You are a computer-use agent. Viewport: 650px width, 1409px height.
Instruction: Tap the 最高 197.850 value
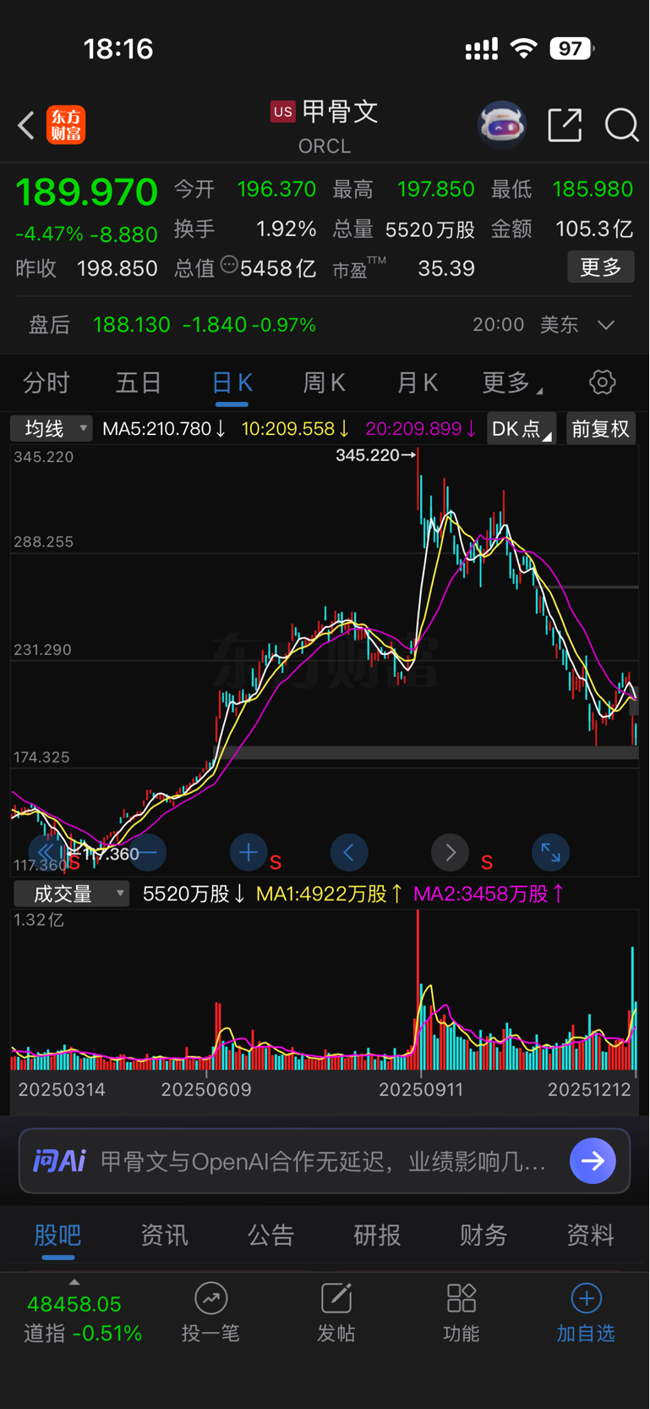(436, 189)
